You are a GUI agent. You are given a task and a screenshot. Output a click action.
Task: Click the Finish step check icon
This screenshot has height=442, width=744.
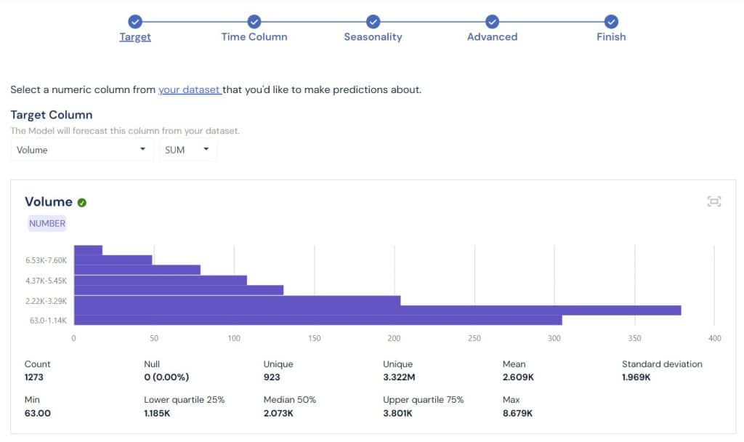click(x=611, y=21)
